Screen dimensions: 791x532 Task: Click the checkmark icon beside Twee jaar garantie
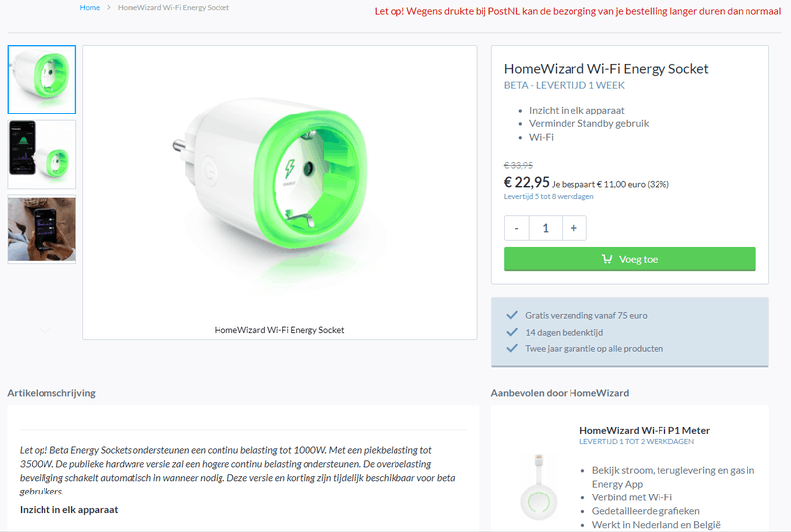(x=511, y=348)
